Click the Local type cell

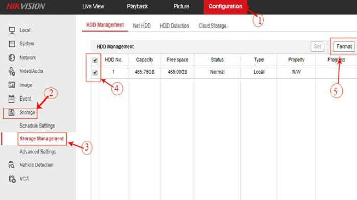[259, 72]
